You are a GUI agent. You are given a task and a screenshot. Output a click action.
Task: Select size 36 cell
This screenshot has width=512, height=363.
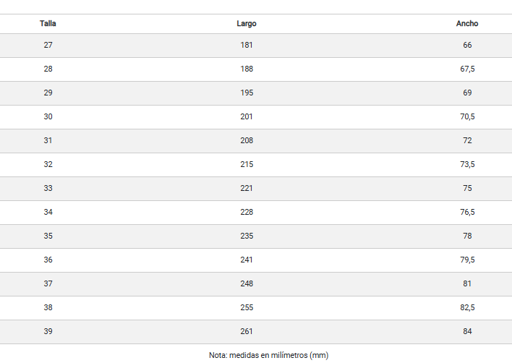[48, 260]
